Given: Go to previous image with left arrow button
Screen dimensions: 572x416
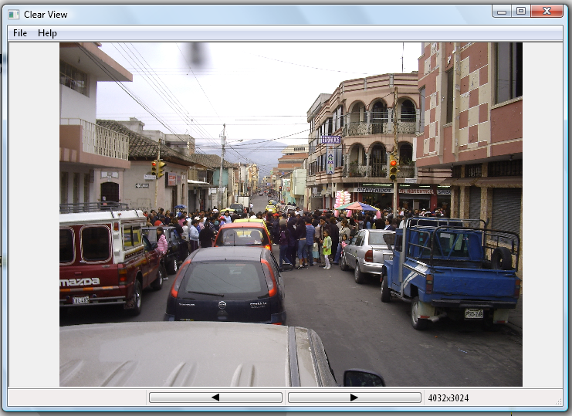Looking at the screenshot, I should point(215,397).
